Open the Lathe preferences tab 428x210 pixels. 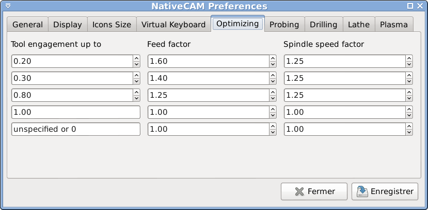[359, 25]
